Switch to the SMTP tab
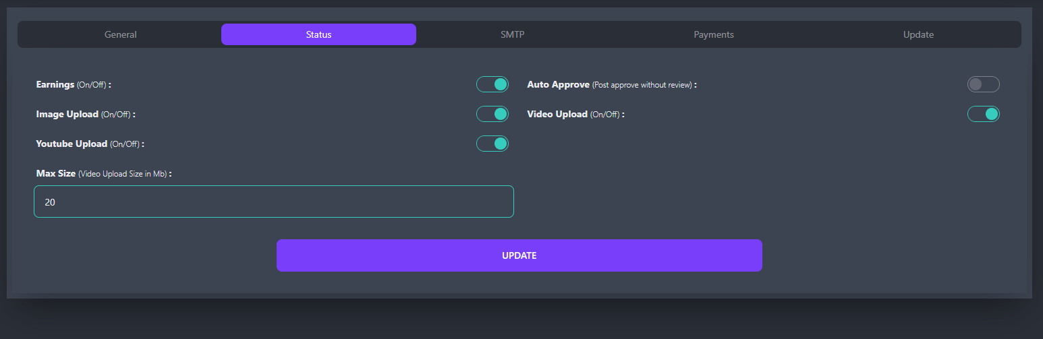Viewport: 1043px width, 339px height. click(512, 34)
